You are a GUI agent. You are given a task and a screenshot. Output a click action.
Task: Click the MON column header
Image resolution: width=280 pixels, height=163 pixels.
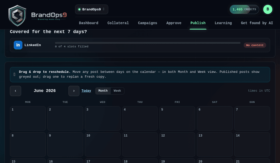(28, 102)
